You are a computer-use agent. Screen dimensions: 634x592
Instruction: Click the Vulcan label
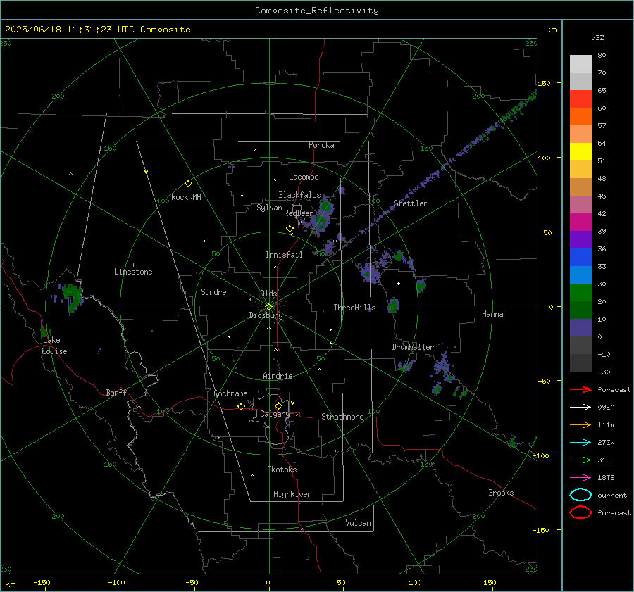coord(359,523)
